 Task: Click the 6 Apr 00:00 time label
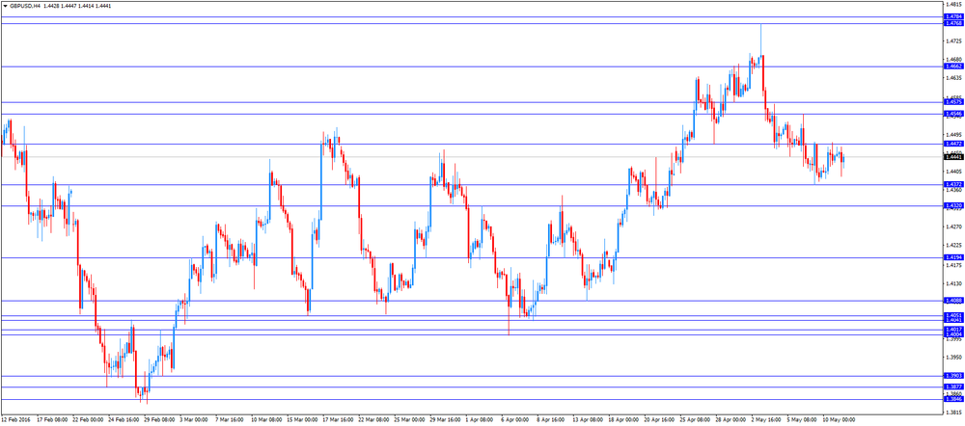[x=516, y=421]
